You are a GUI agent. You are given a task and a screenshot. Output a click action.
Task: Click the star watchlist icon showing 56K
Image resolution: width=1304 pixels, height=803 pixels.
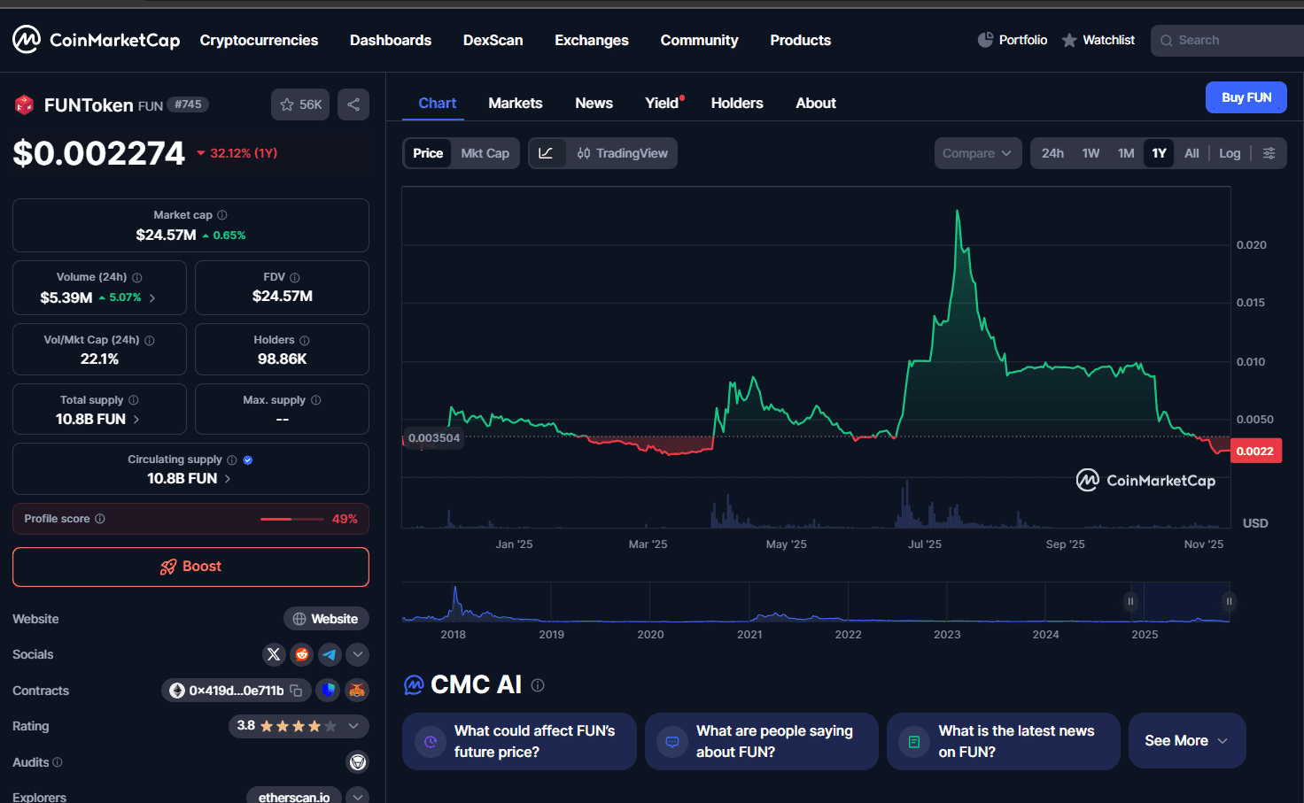click(300, 104)
